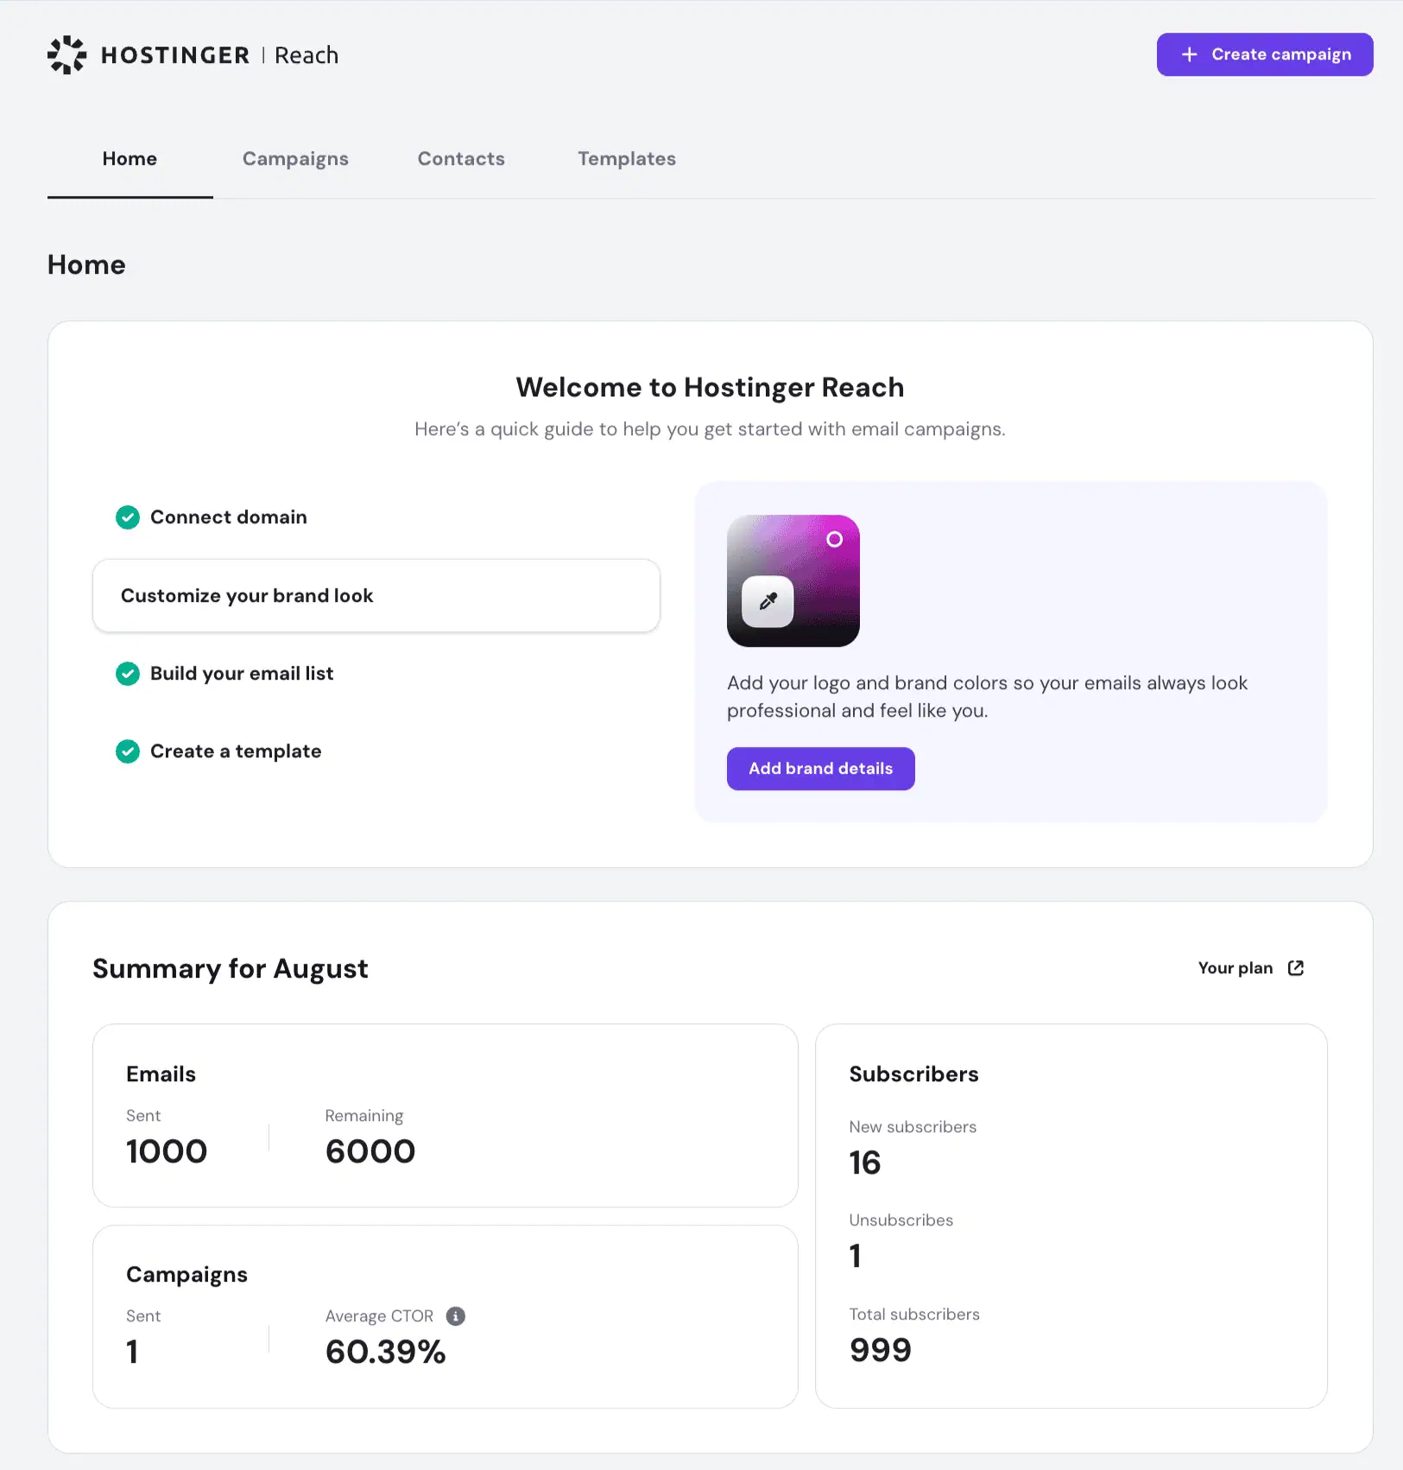
Task: Click the Connect domain green checkmark
Action: 128,517
